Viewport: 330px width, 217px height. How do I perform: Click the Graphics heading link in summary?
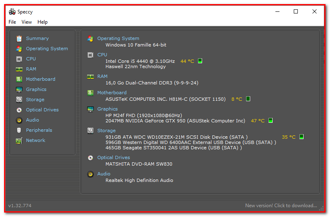[107, 109]
